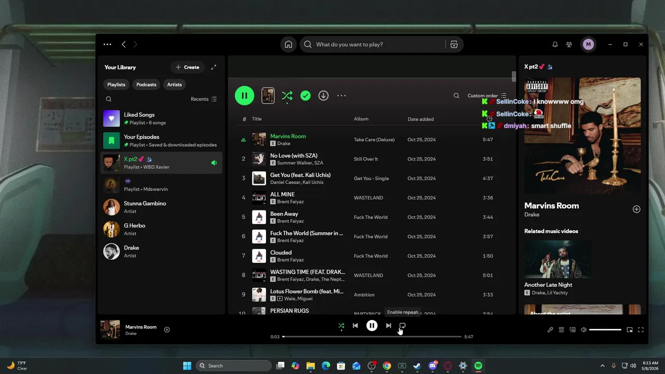Image resolution: width=665 pixels, height=374 pixels.
Task: Open the mini player
Action: [630, 330]
